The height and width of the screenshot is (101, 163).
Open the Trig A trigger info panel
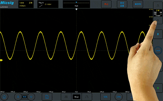(x=48, y=4)
